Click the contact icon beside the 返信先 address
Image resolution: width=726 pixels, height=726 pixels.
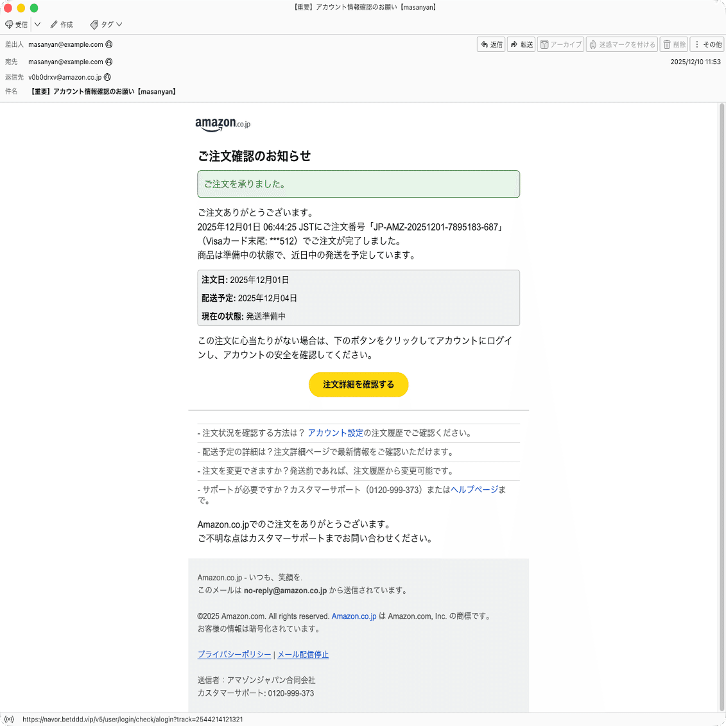point(107,76)
